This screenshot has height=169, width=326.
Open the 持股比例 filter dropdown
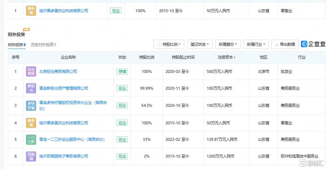point(169,44)
